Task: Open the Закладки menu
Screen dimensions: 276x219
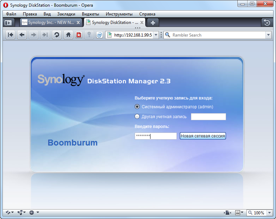Action: (x=66, y=14)
